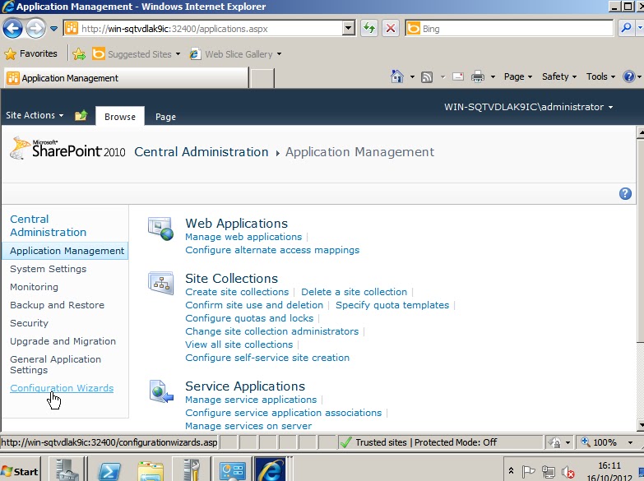This screenshot has height=481, width=644.
Task: Open a new blank browser tab
Action: [x=262, y=78]
